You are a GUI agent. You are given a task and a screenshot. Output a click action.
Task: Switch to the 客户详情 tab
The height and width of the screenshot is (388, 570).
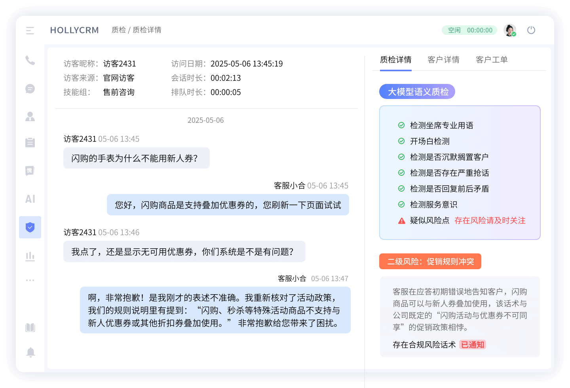point(443,59)
